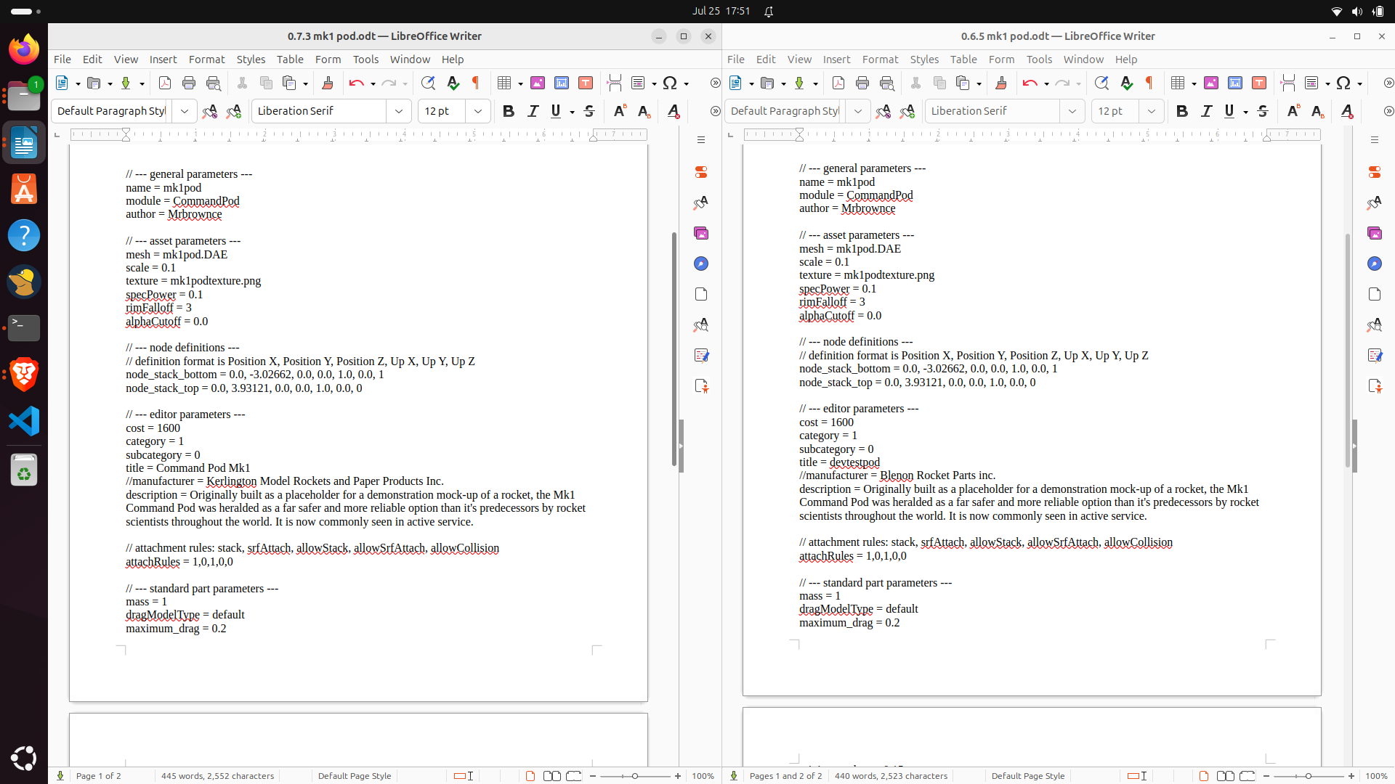Click Copy icon in right window toolbar

click(x=939, y=83)
